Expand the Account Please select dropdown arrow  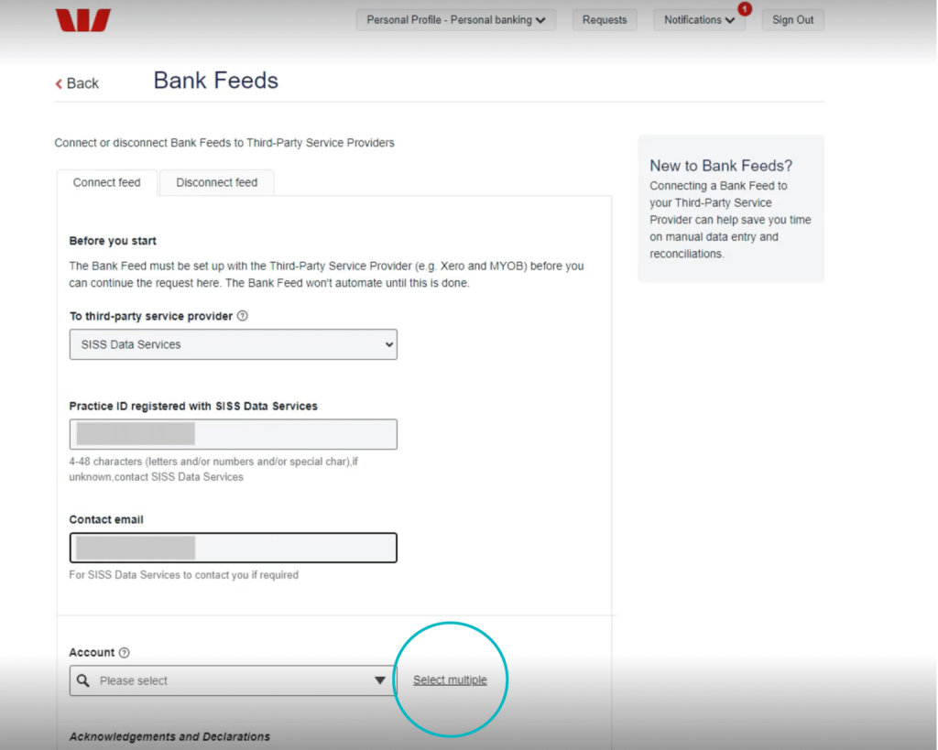point(379,680)
